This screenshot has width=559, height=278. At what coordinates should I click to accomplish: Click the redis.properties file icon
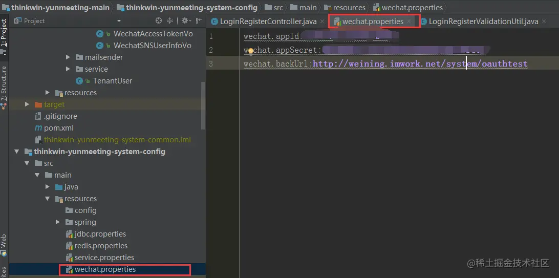tap(70, 246)
